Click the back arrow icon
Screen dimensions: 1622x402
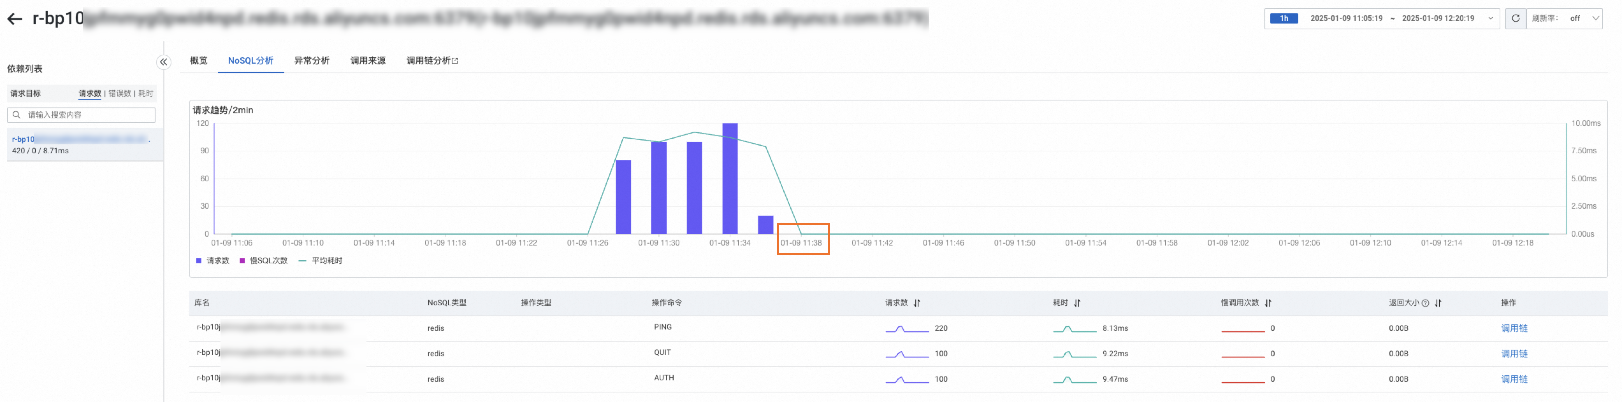(14, 19)
